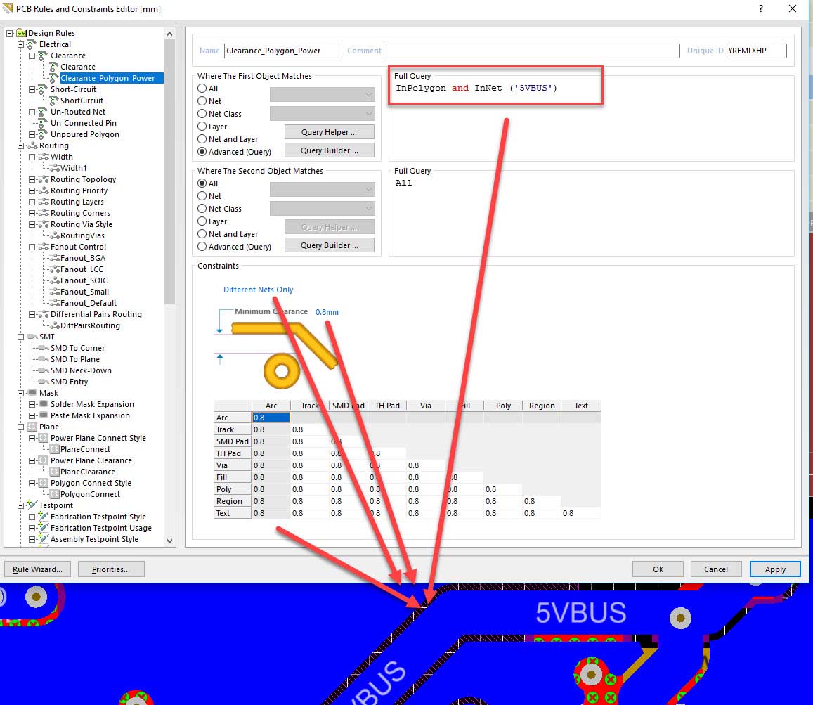Choose 'All' radio for first object matches
This screenshot has width=813, height=705.
[202, 89]
